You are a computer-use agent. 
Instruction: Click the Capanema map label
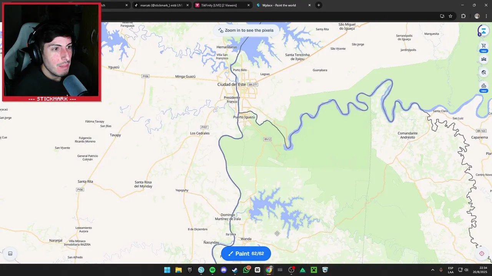479,138
